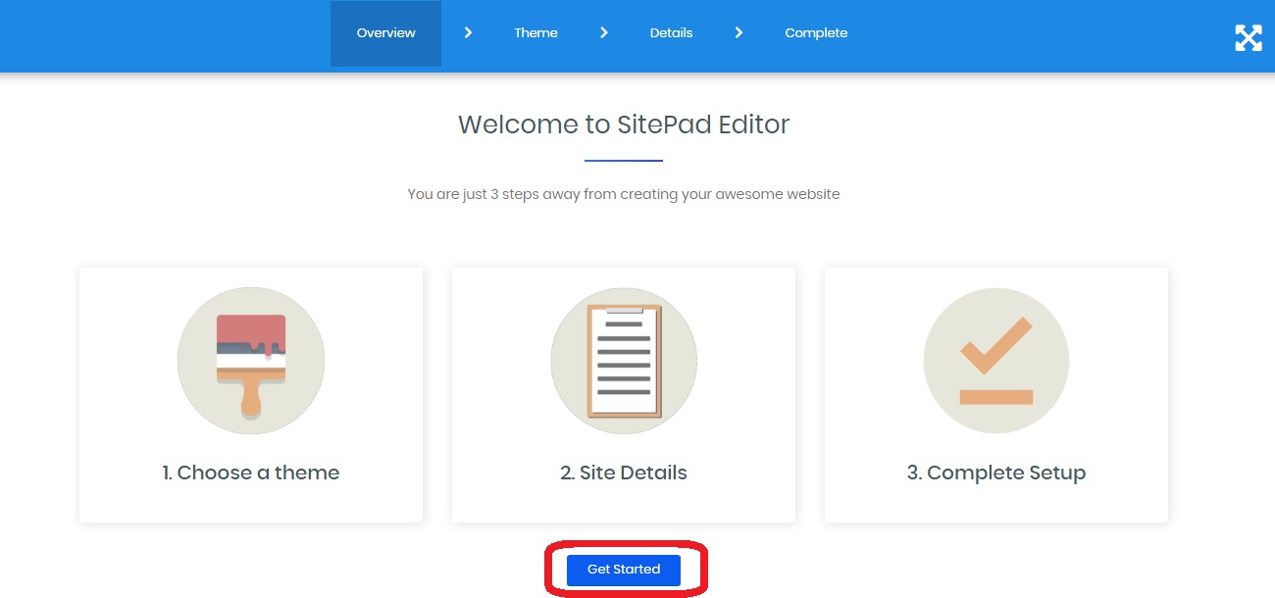1275x598 pixels.
Task: Click the "Welcome to SitePad Editor" heading
Action: [624, 125]
